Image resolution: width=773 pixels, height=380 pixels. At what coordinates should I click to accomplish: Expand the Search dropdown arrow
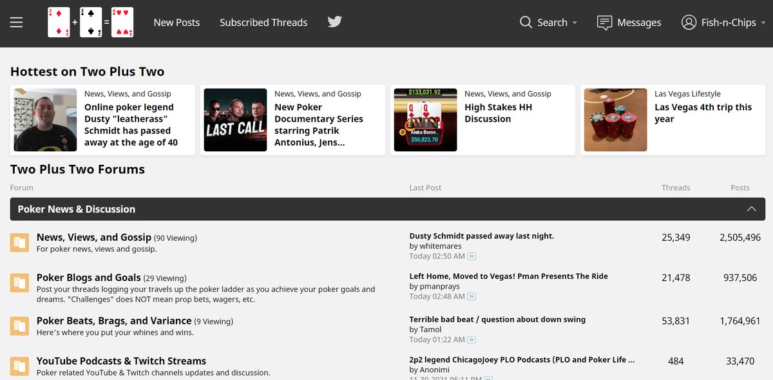point(575,23)
